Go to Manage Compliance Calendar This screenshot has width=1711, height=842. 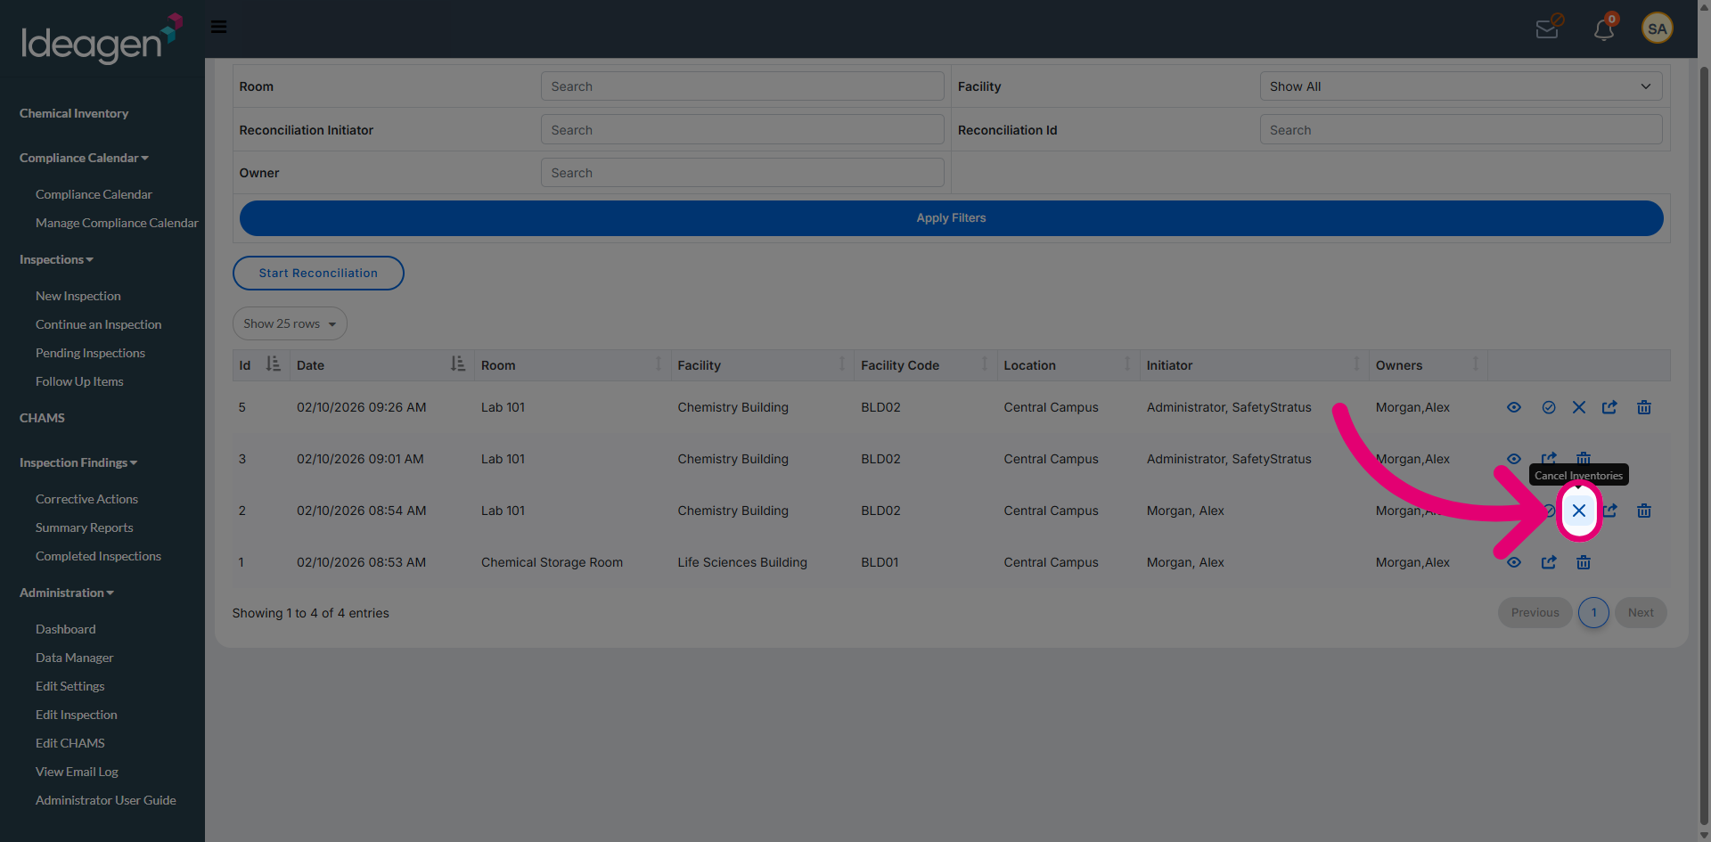click(x=117, y=223)
